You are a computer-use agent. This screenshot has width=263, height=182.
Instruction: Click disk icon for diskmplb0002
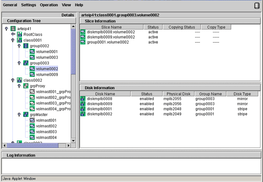83,114
